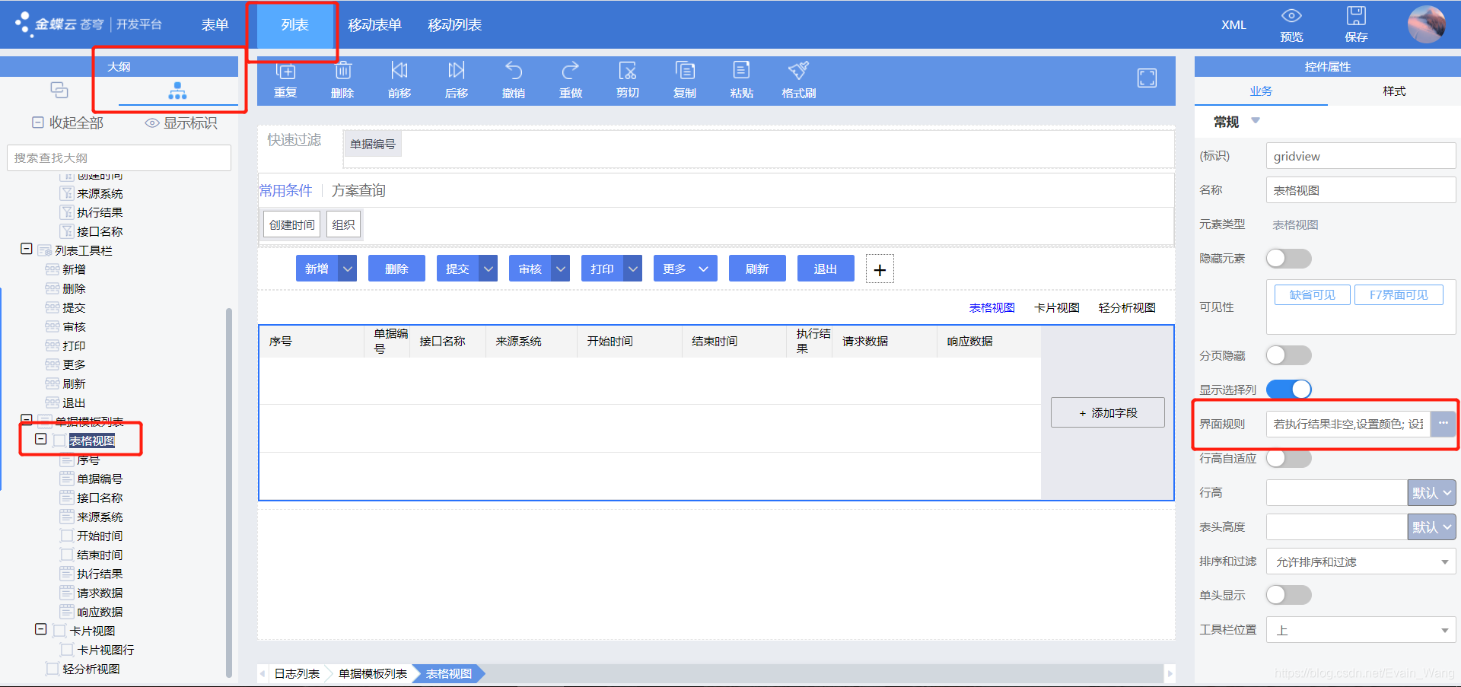Click the 复制 copy icon
Viewport: 1461px width, 687px height.
[685, 71]
